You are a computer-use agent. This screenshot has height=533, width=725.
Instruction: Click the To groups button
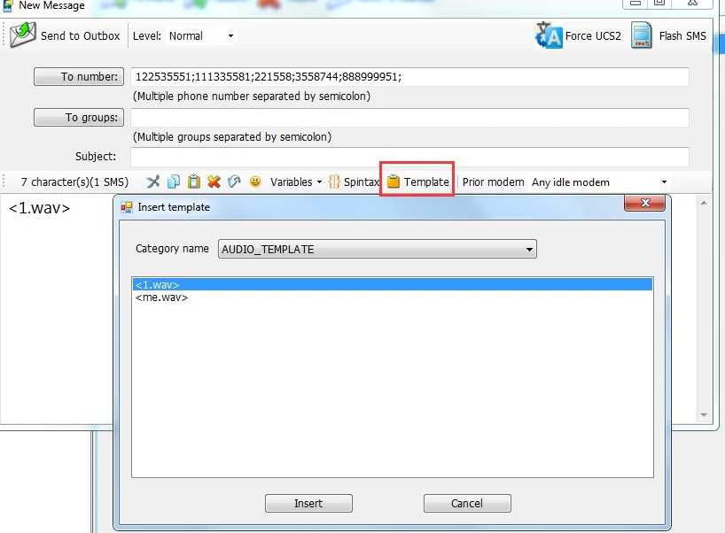click(x=79, y=118)
